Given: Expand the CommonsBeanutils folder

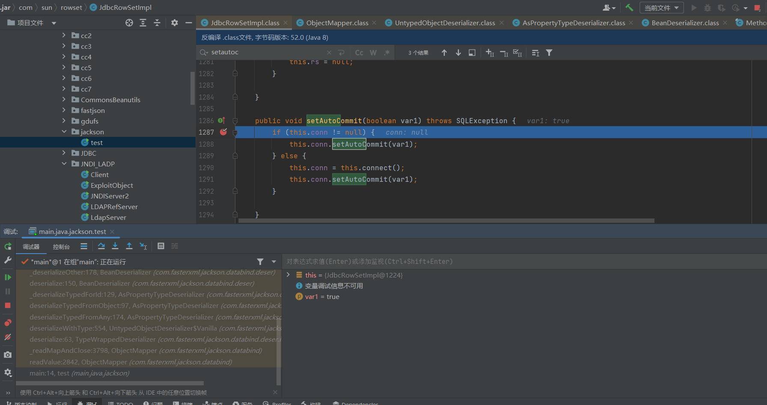Looking at the screenshot, I should tap(64, 100).
